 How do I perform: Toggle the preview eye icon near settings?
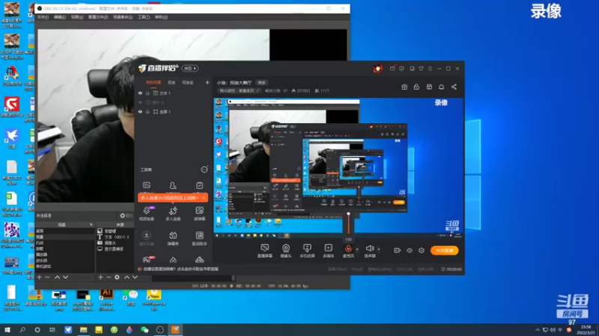click(x=410, y=250)
